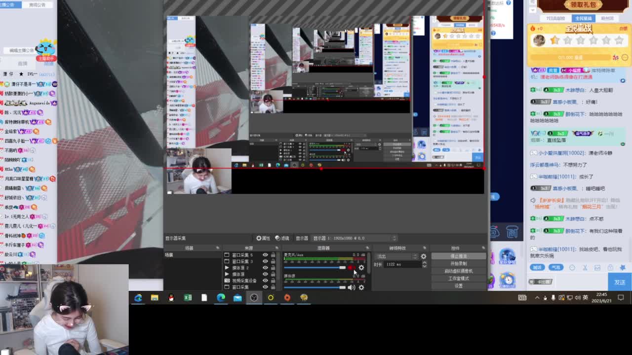Click the emoji smiley icon in chat toolbar

[572, 267]
